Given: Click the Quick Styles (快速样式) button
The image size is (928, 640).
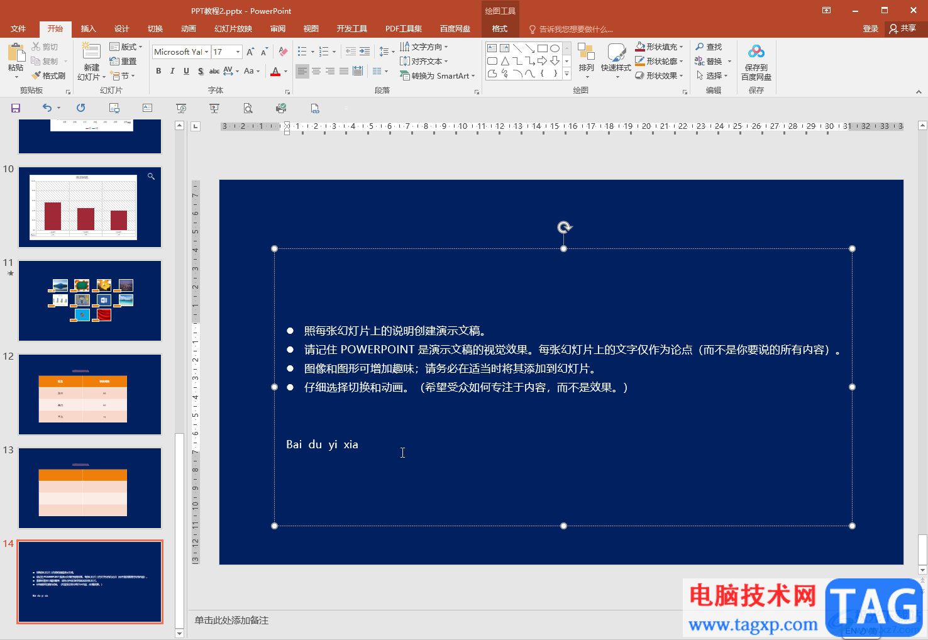Looking at the screenshot, I should (x=616, y=60).
